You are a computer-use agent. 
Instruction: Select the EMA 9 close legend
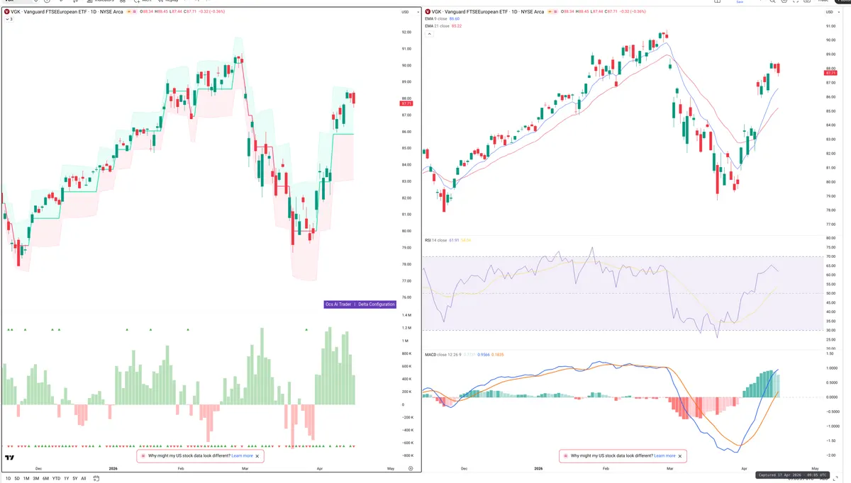pyautogui.click(x=437, y=19)
